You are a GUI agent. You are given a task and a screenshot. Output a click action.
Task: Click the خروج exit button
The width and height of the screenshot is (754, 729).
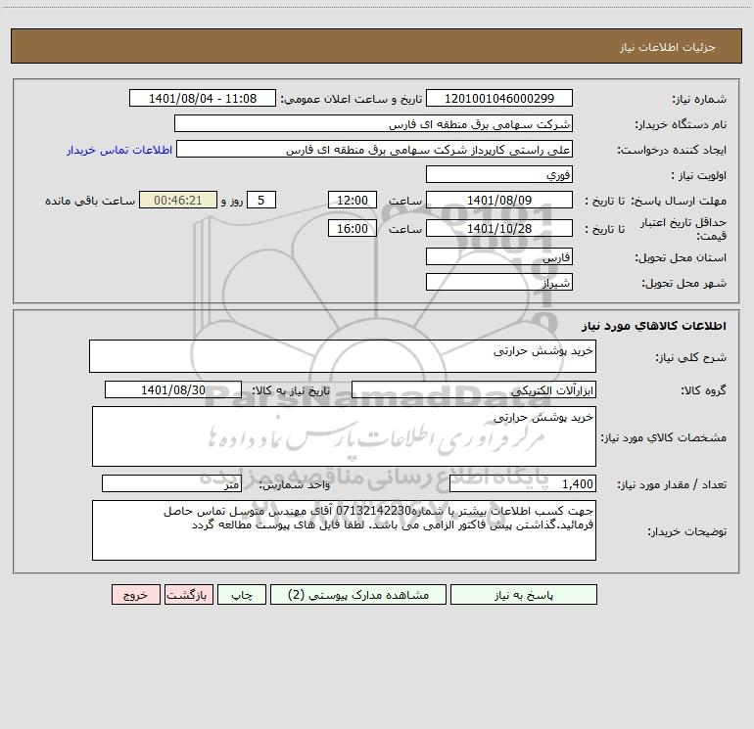coord(135,595)
